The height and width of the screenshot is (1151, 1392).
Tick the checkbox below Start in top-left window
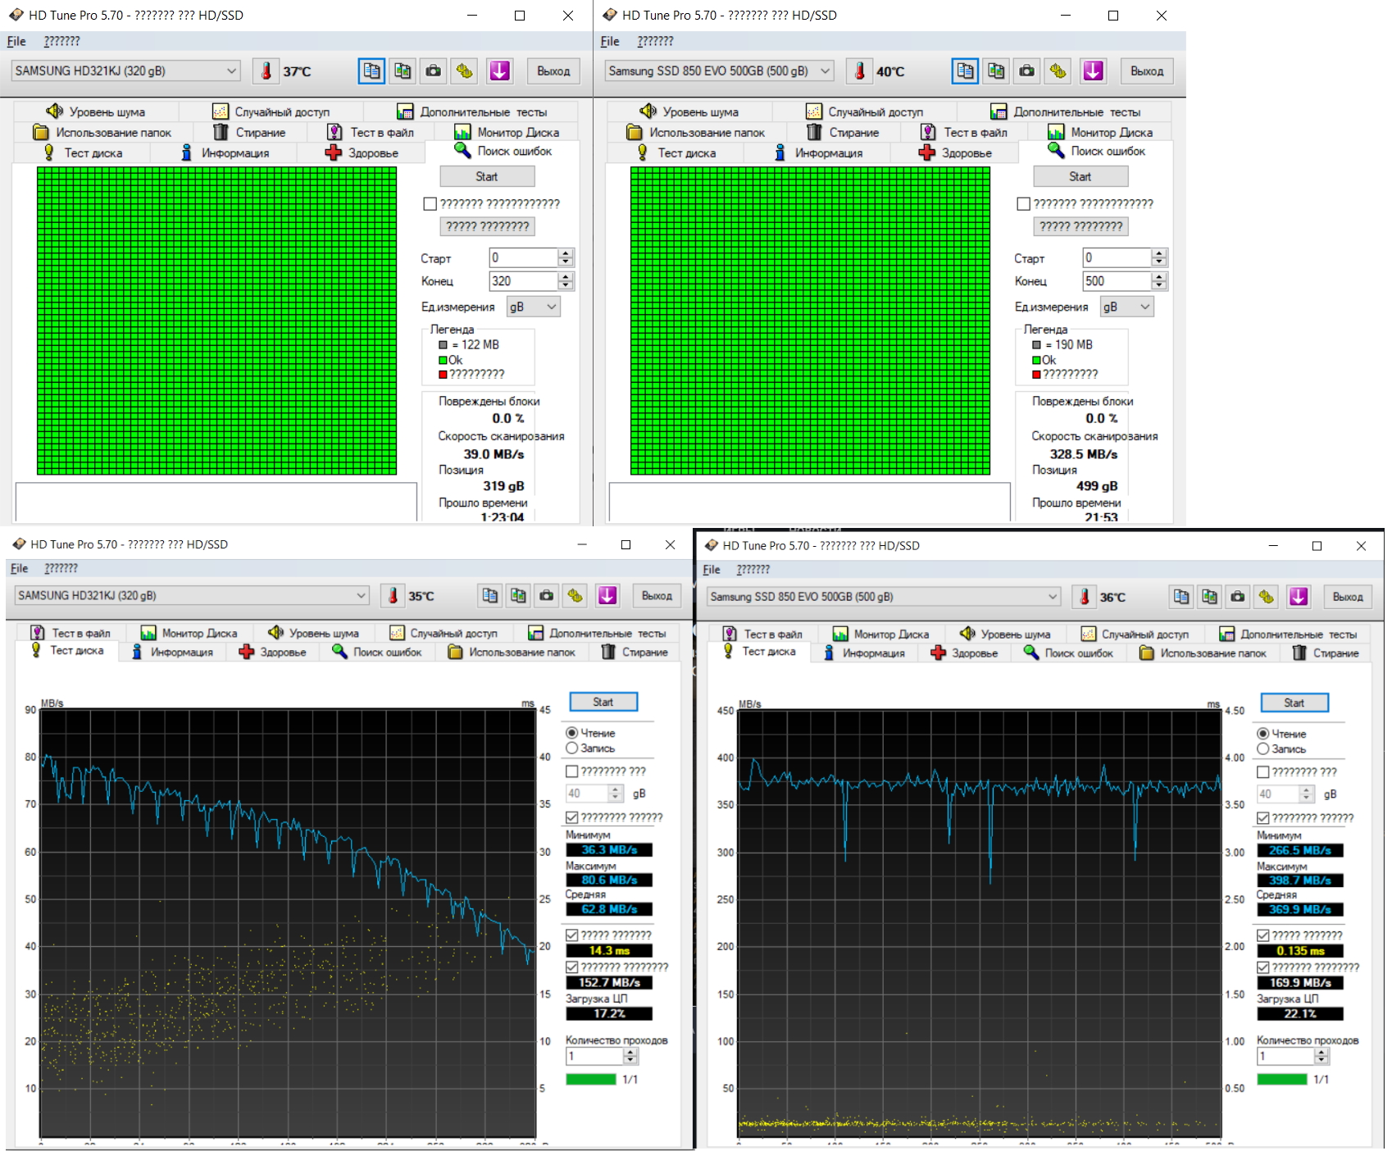[430, 204]
